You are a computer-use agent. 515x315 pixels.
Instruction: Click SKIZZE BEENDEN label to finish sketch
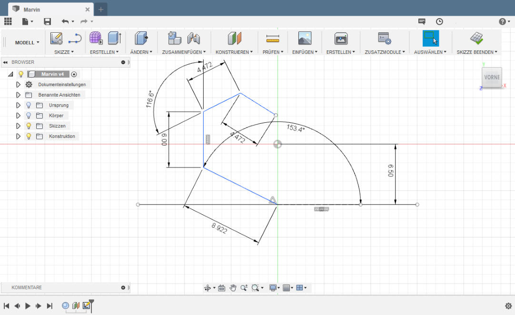(x=477, y=52)
